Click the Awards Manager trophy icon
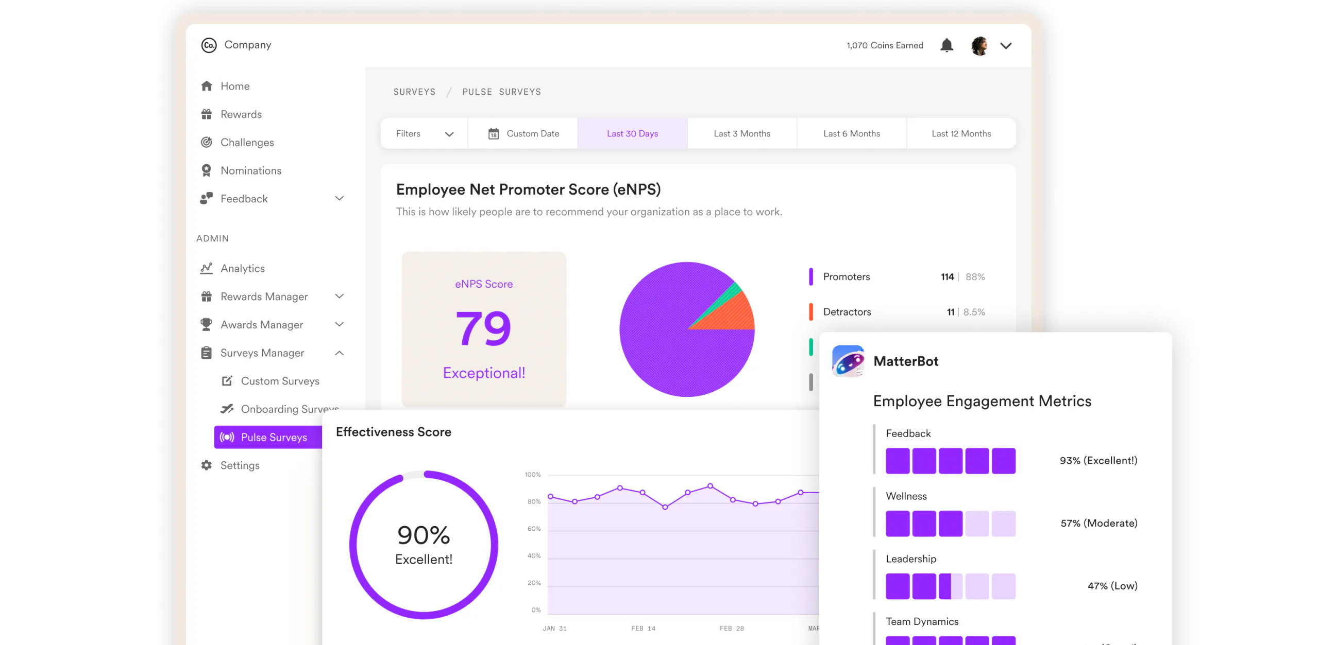The image size is (1319, 645). pos(207,324)
